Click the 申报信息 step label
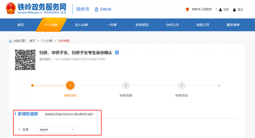The width and height of the screenshot is (255, 138). [126, 96]
